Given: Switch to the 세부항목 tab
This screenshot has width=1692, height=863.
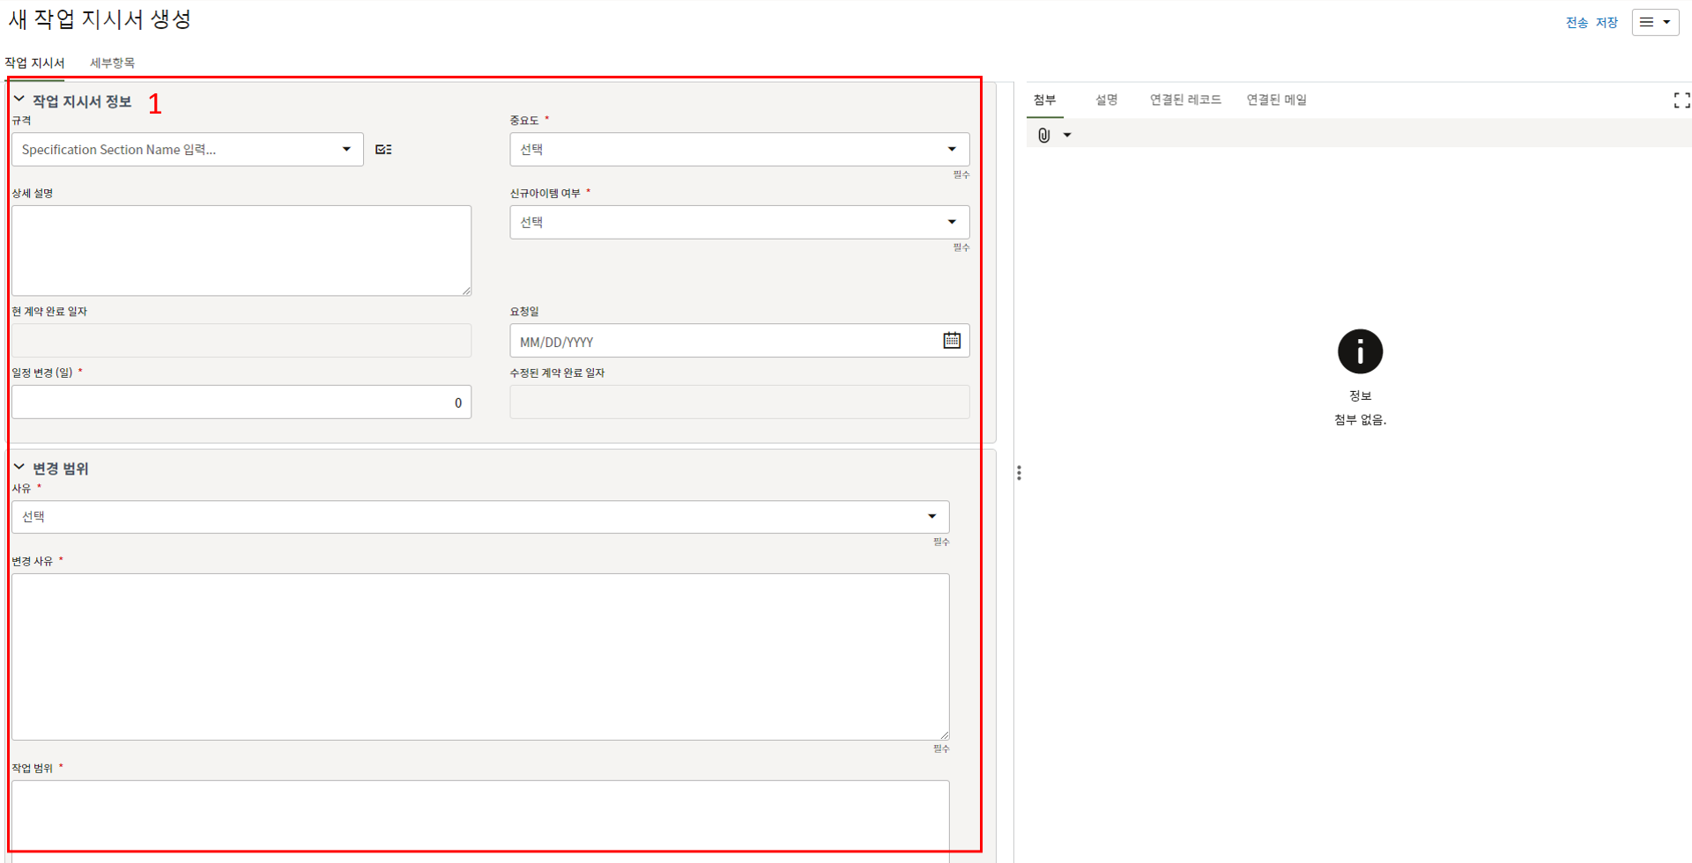Looking at the screenshot, I should [x=112, y=63].
